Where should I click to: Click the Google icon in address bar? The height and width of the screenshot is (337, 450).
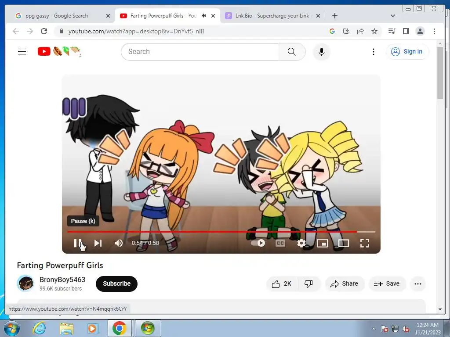[332, 31]
